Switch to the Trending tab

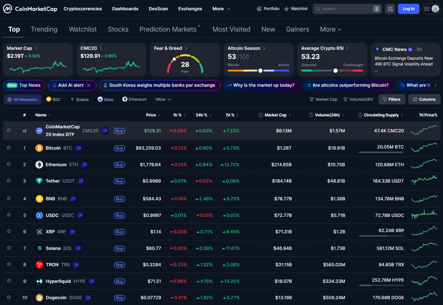(x=44, y=29)
